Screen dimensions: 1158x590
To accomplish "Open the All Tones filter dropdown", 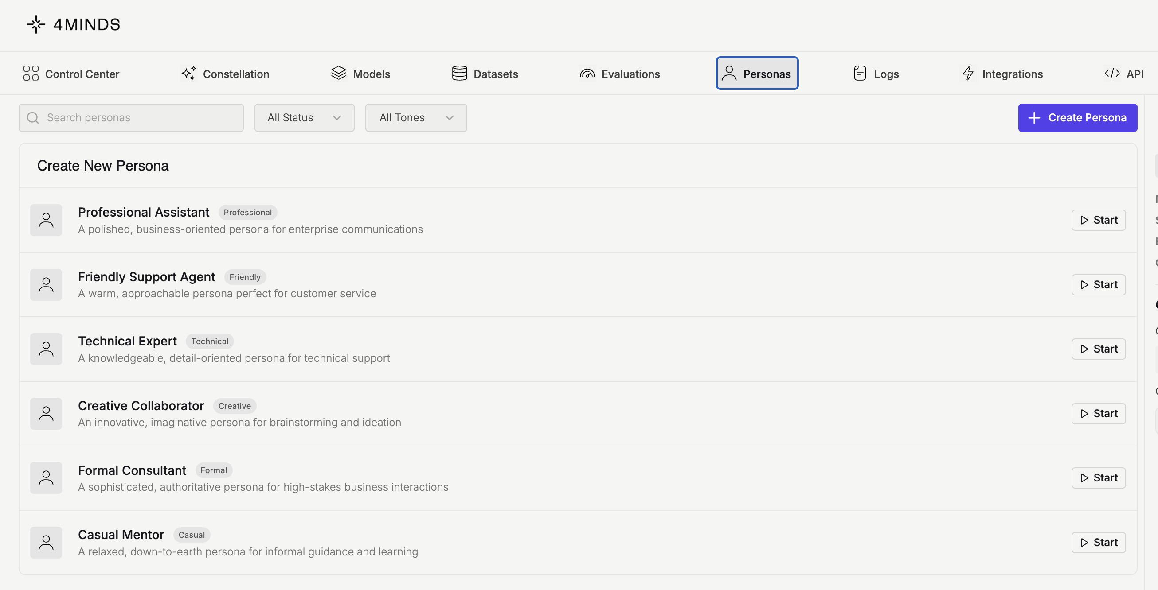I will pos(416,118).
